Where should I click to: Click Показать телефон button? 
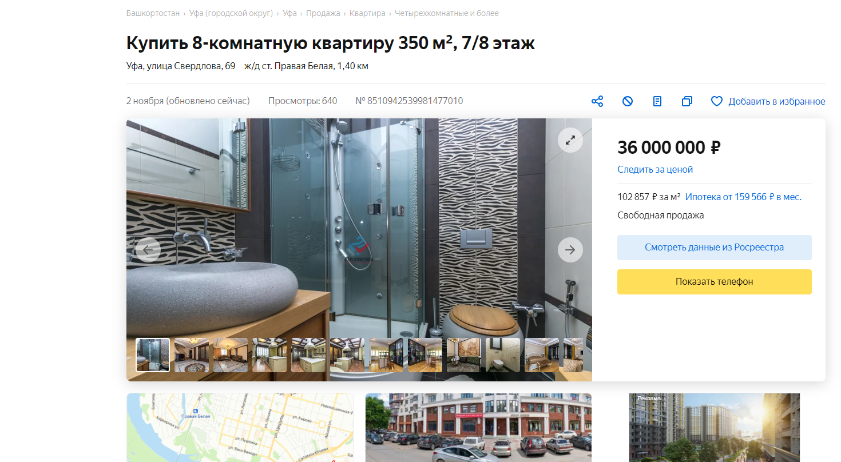click(x=715, y=282)
